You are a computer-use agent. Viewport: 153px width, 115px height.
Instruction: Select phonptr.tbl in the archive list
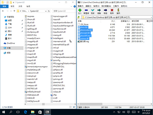[x=85, y=33]
